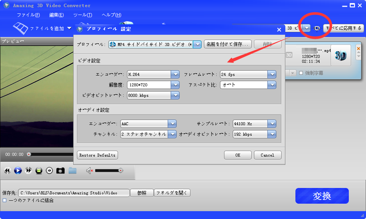Viewport: 366px width, 219px height.
Task: Click the Restore Defaults button
Action: (x=97, y=155)
